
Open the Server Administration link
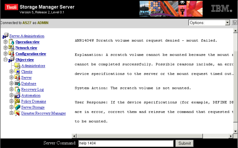point(27,36)
